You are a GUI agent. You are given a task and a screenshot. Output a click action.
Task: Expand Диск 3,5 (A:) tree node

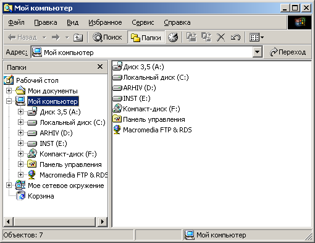click(x=20, y=111)
